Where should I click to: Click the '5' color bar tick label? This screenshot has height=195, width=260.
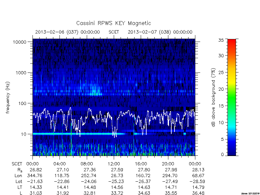[x=222, y=139]
